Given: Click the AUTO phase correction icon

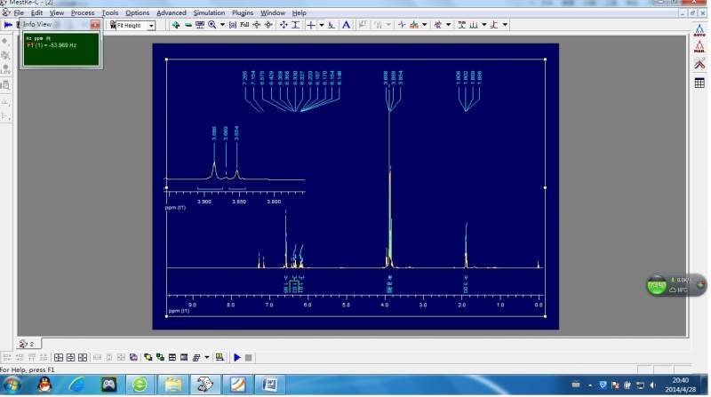Looking at the screenshot, I should point(699,31).
